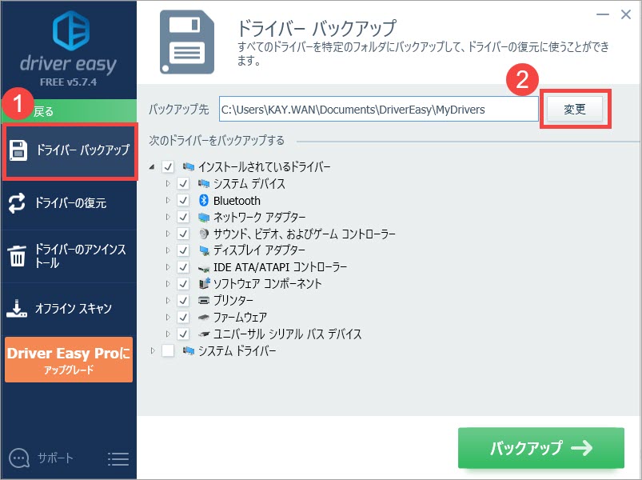Uncheck the Bluetooth checkbox
Screen dimensions: 642x480
183,200
